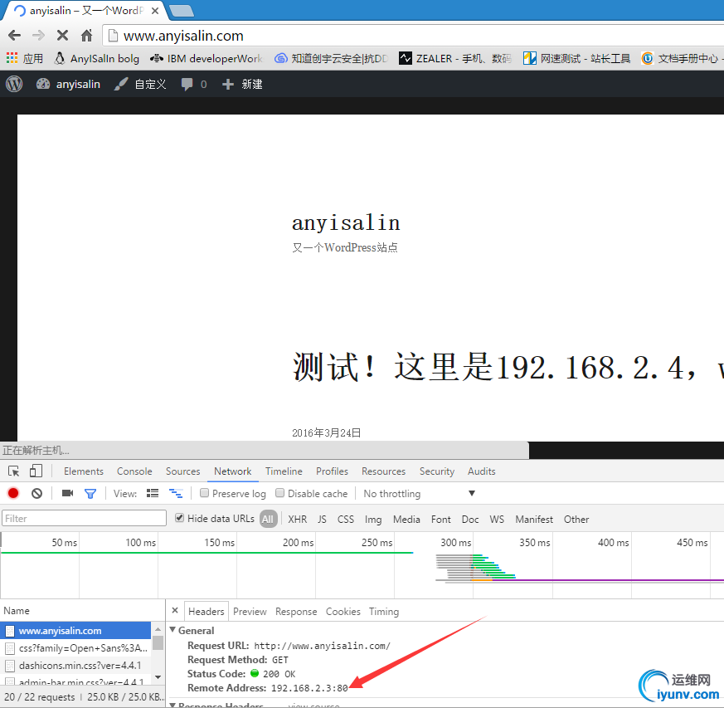
Task: Enable the Preserve log checkbox
Action: pos(204,493)
